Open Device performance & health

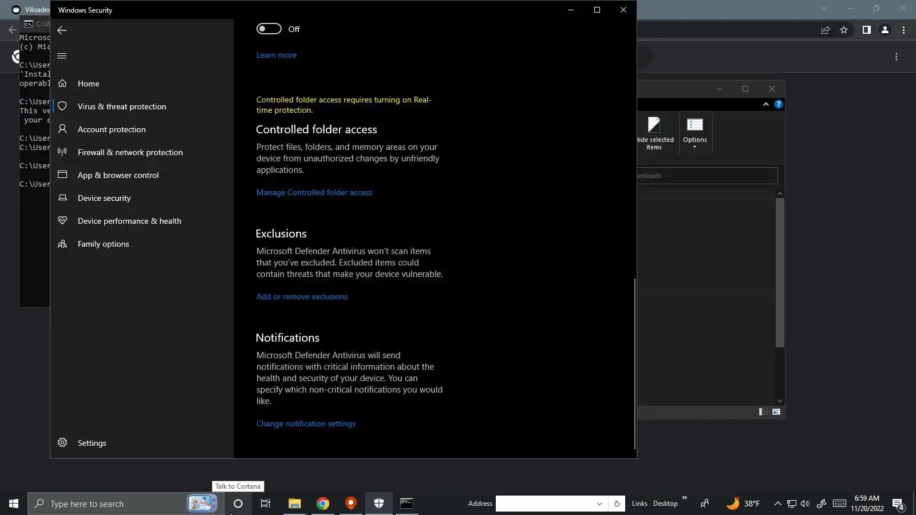[x=129, y=221]
